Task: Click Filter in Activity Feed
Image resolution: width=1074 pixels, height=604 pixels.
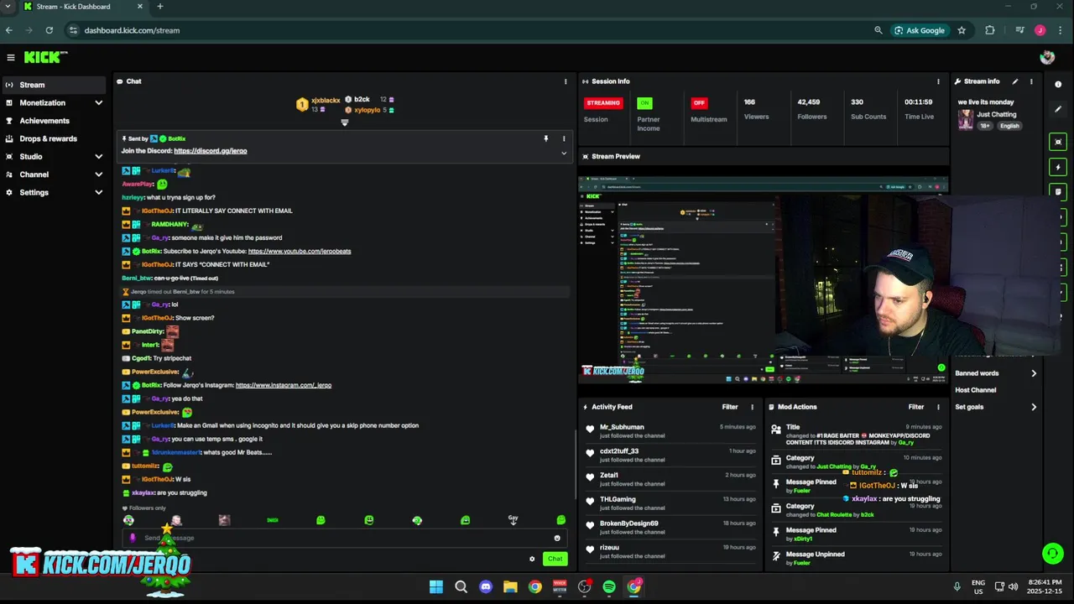Action: pos(730,407)
